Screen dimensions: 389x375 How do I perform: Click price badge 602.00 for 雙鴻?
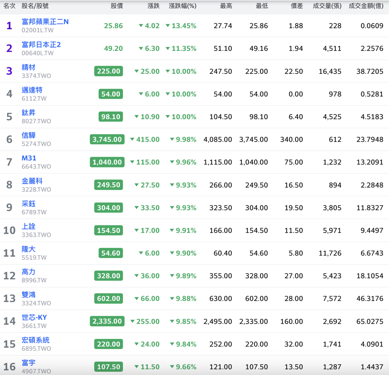point(109,298)
